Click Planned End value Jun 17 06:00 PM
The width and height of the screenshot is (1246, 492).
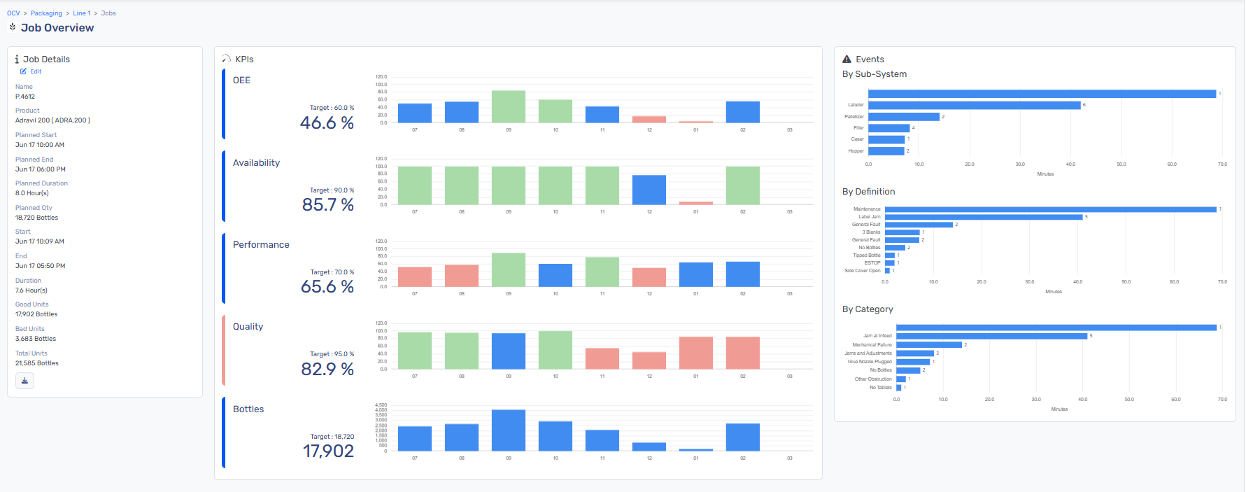click(x=41, y=169)
